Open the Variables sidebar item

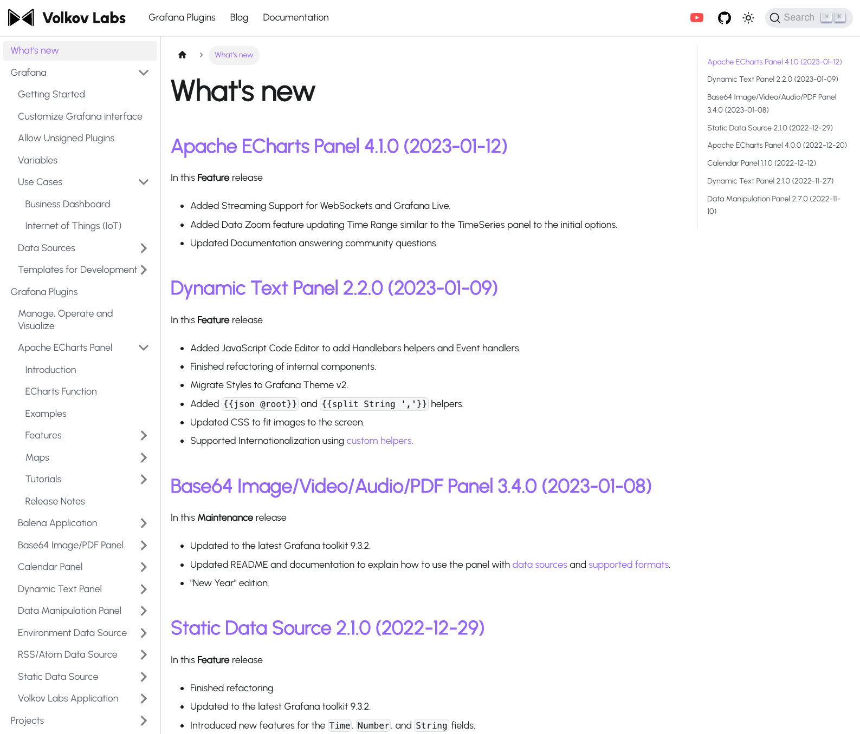coord(37,160)
